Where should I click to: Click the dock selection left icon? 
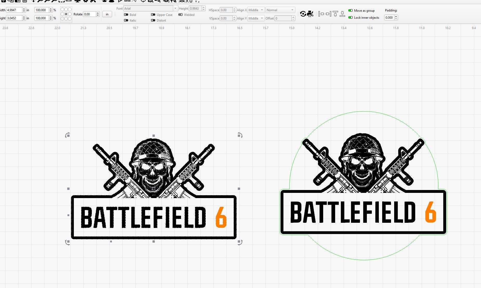point(321,14)
